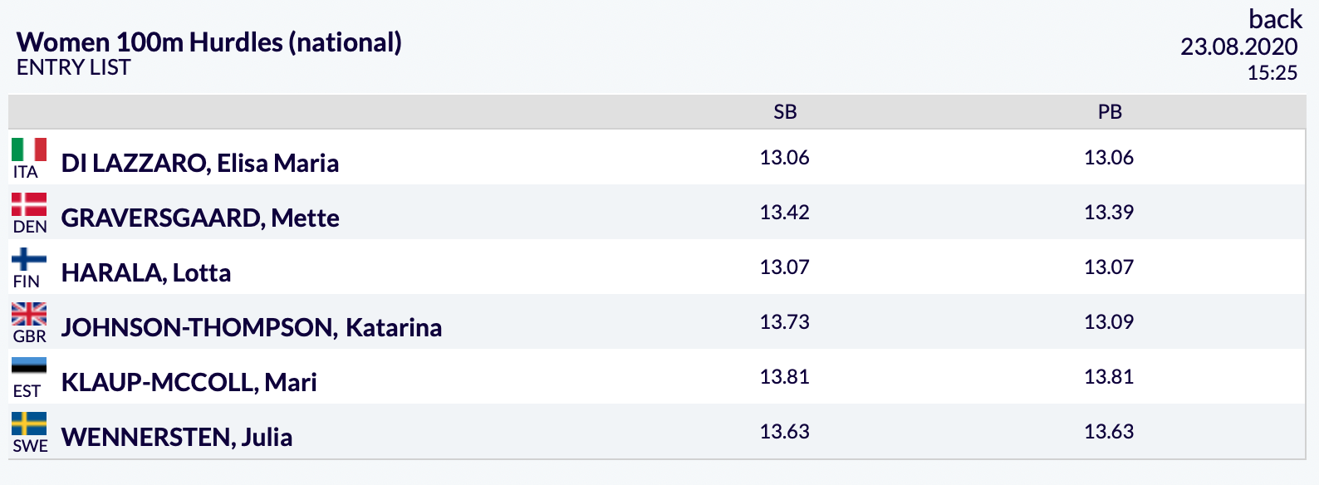Click the Women 100m Hurdles title
The width and height of the screenshot is (1319, 485).
click(x=209, y=42)
